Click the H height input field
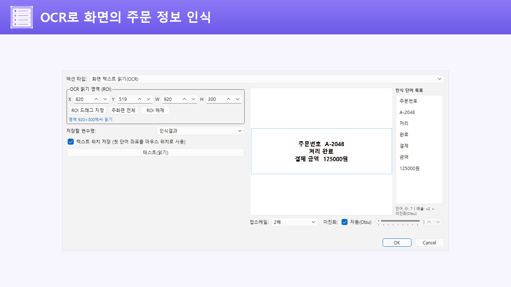 click(214, 99)
